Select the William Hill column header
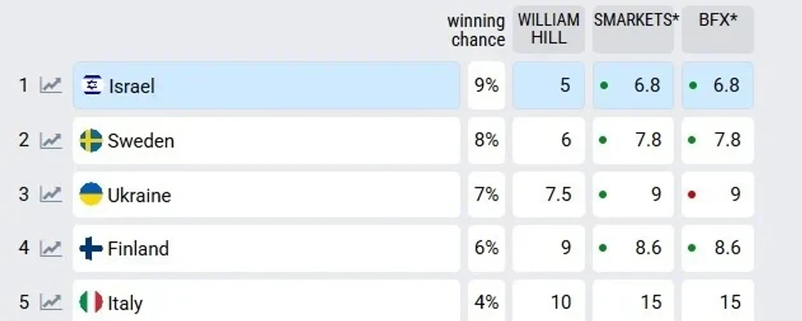This screenshot has height=321, width=802. pyautogui.click(x=549, y=29)
